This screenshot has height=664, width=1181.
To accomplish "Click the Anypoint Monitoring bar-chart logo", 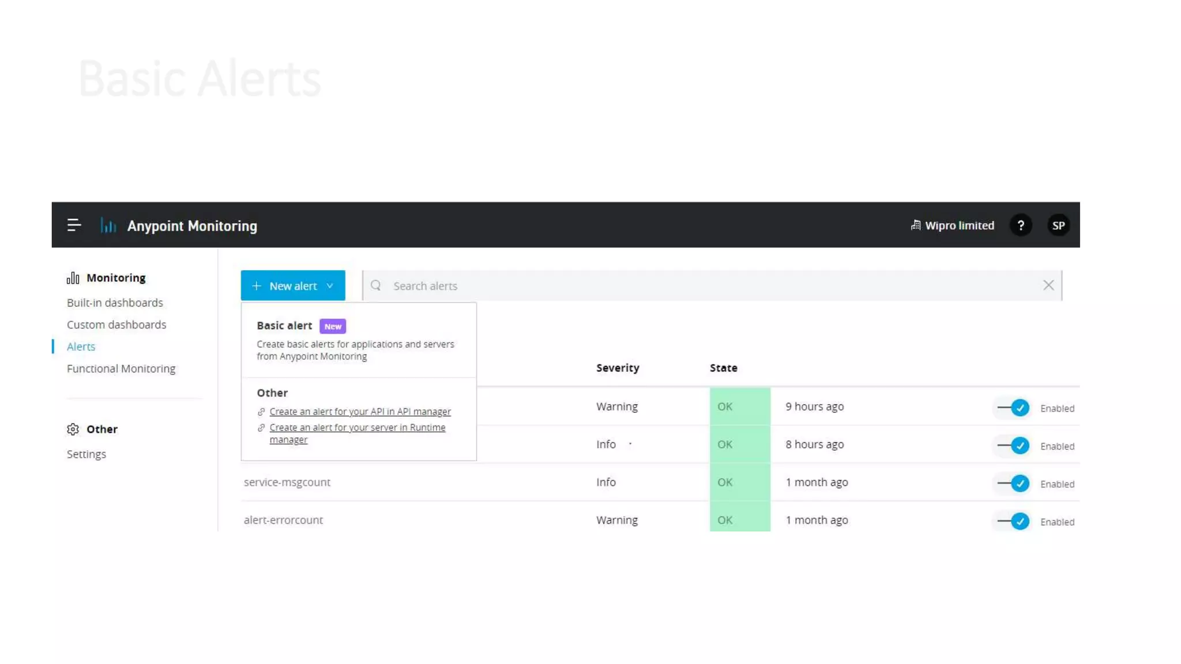I will tap(108, 225).
